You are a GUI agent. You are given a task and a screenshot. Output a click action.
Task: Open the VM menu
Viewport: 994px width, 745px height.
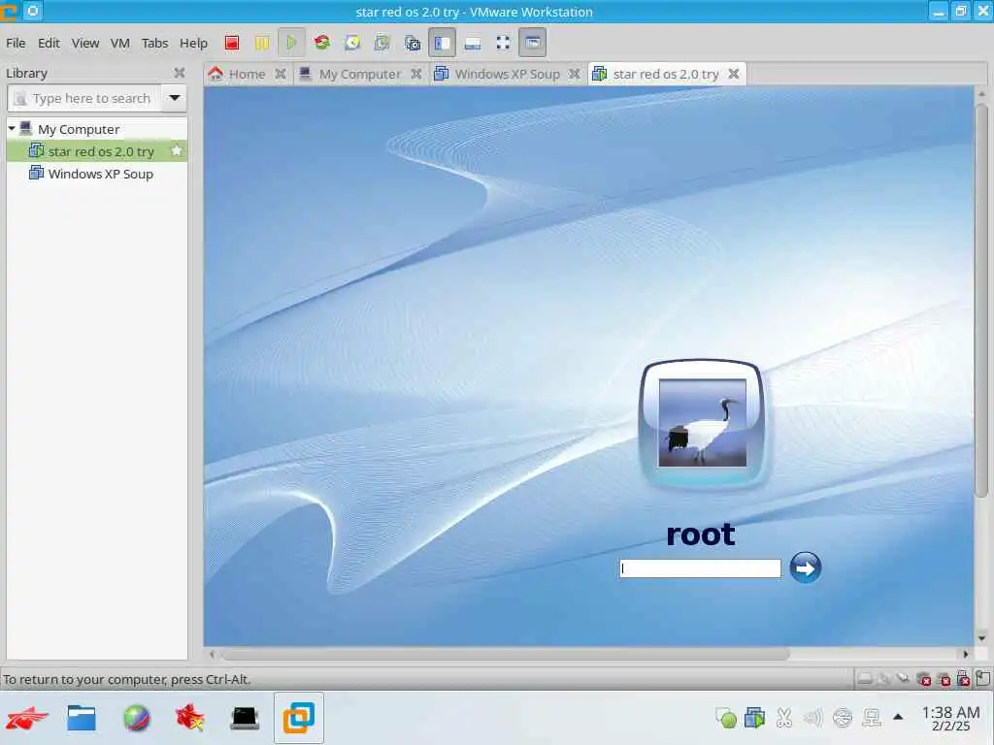[x=119, y=43]
